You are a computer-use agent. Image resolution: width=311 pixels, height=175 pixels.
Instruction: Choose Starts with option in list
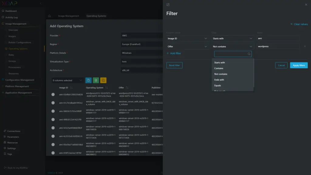[233, 62]
